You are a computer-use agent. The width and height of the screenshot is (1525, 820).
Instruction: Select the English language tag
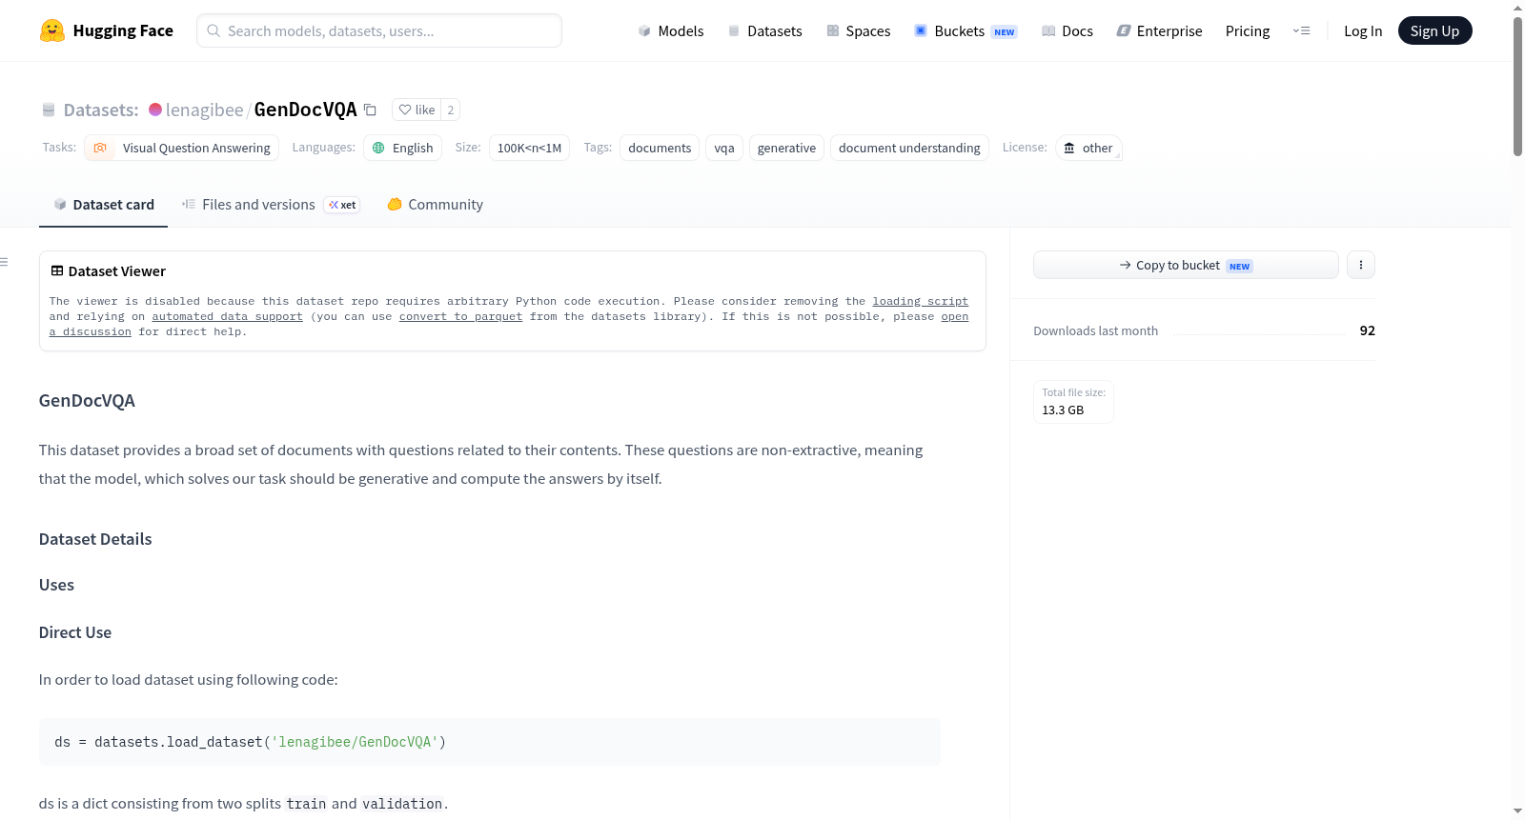(402, 148)
